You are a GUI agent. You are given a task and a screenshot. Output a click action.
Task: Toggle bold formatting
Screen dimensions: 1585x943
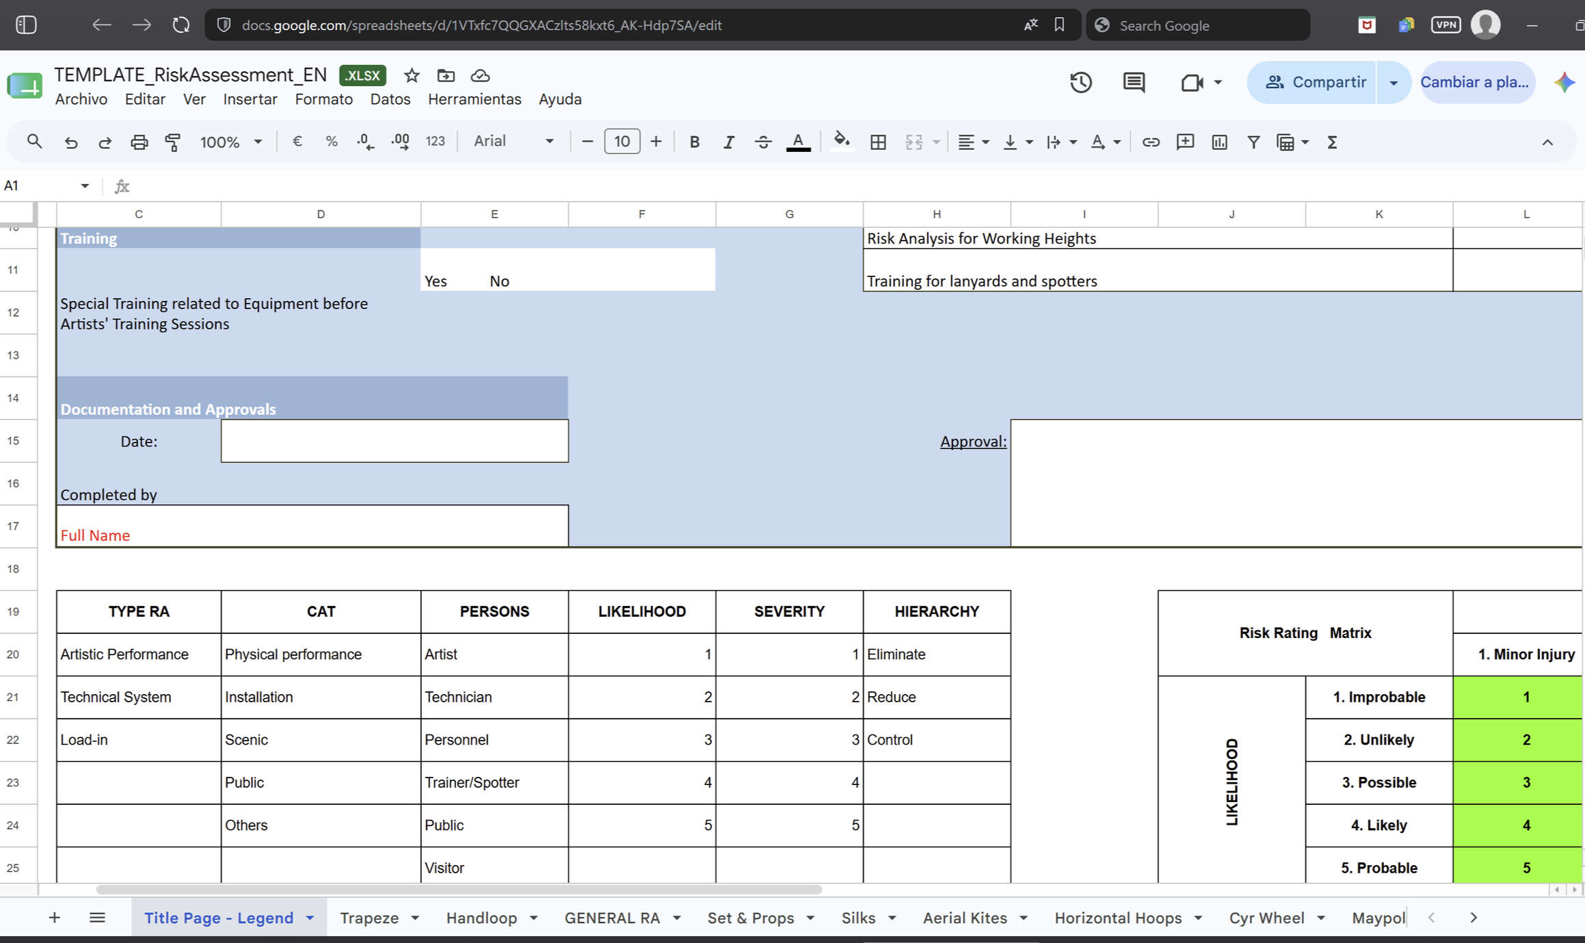[x=694, y=142]
